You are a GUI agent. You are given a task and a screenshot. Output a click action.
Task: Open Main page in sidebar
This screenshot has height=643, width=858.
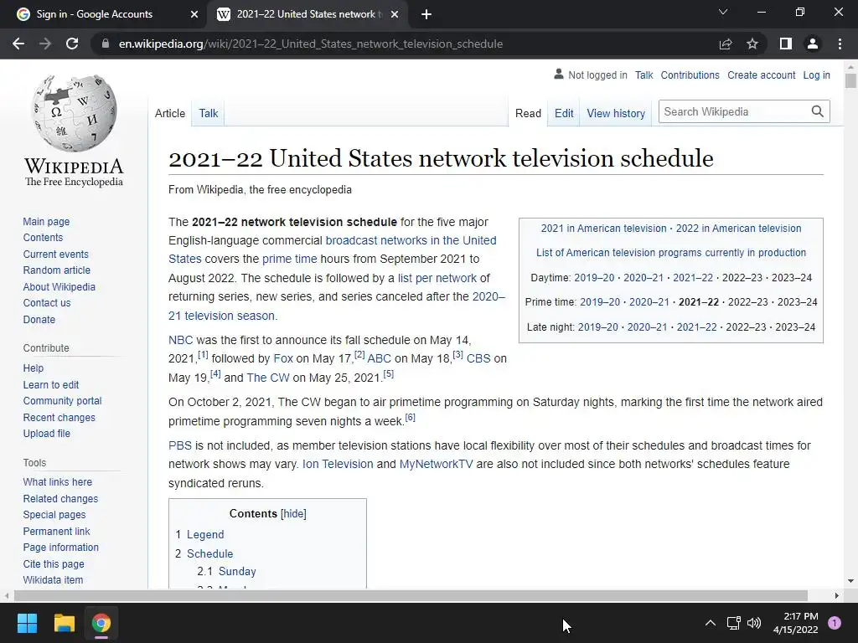tap(46, 221)
